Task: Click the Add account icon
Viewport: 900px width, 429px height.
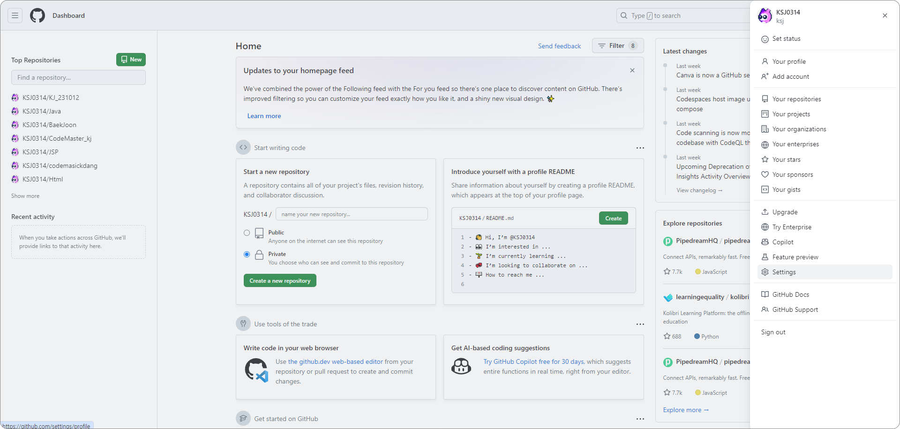Action: click(765, 76)
